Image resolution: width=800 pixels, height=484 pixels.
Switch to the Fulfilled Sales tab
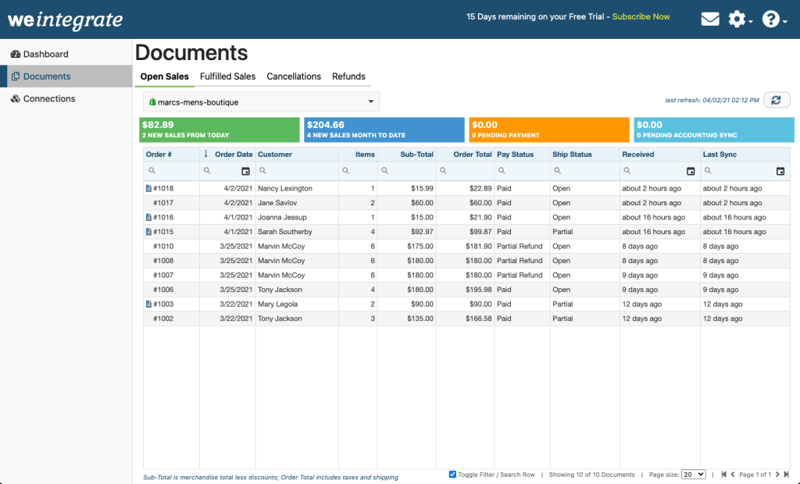click(x=227, y=77)
